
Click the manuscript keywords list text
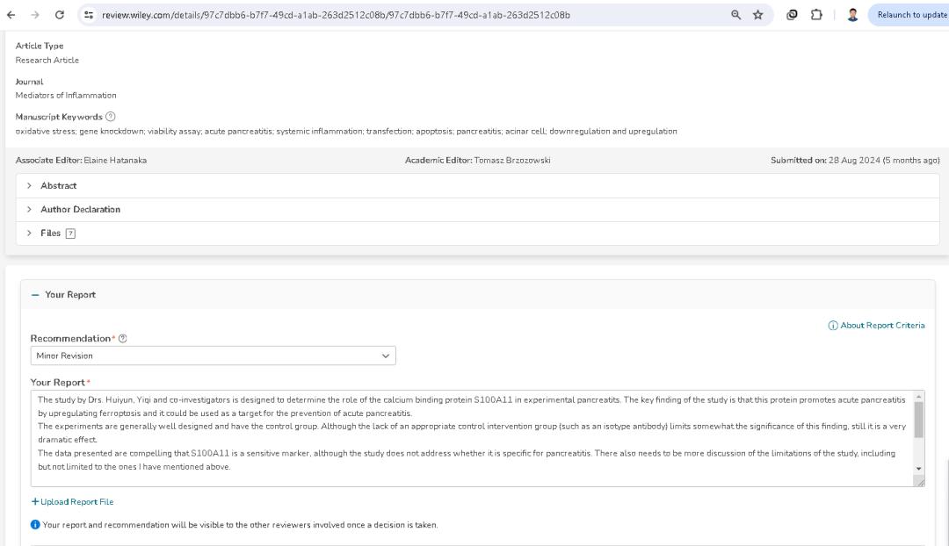coord(346,131)
